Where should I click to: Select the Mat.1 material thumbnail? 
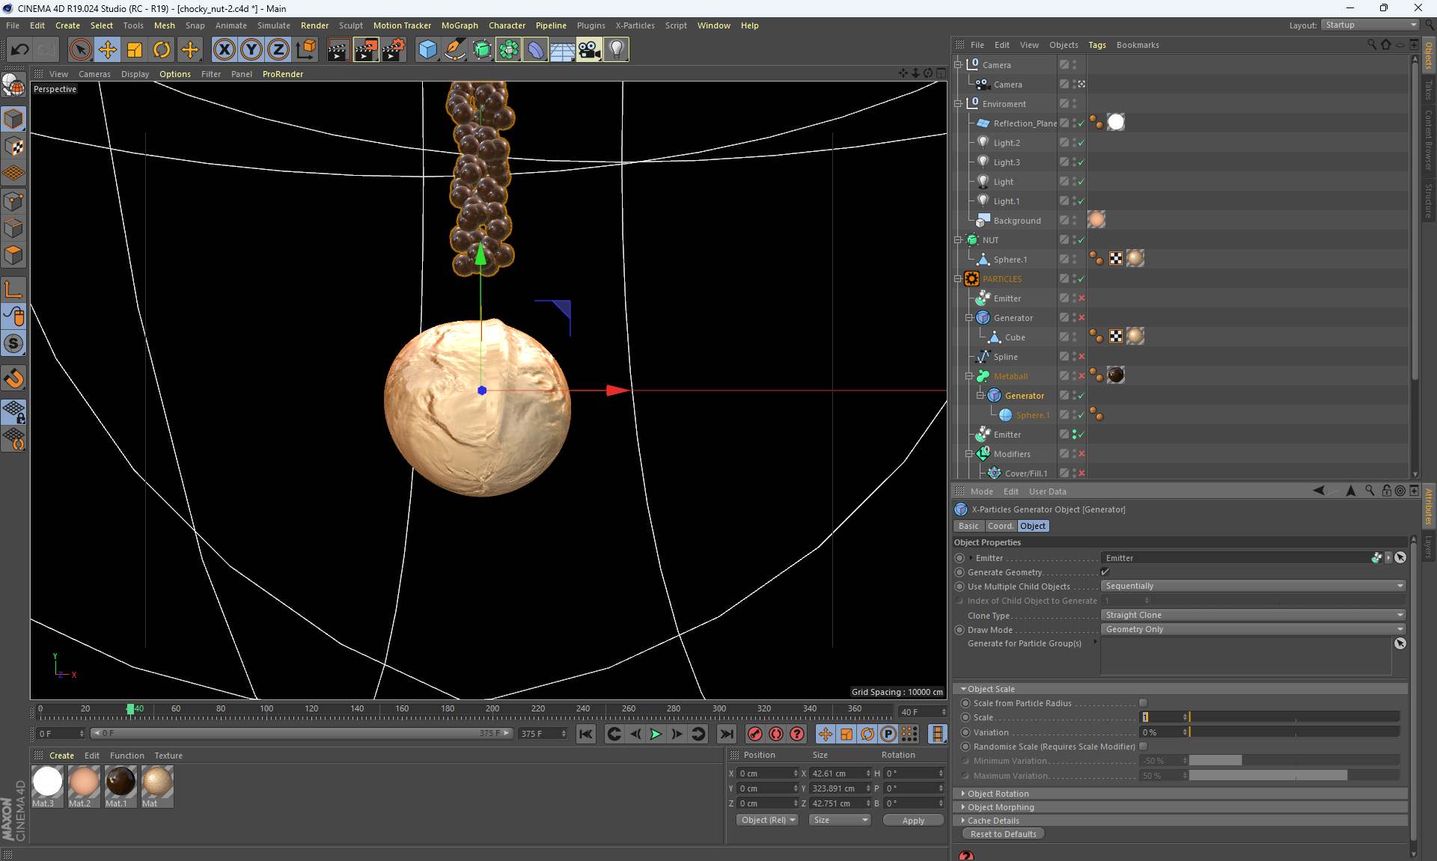(x=120, y=782)
